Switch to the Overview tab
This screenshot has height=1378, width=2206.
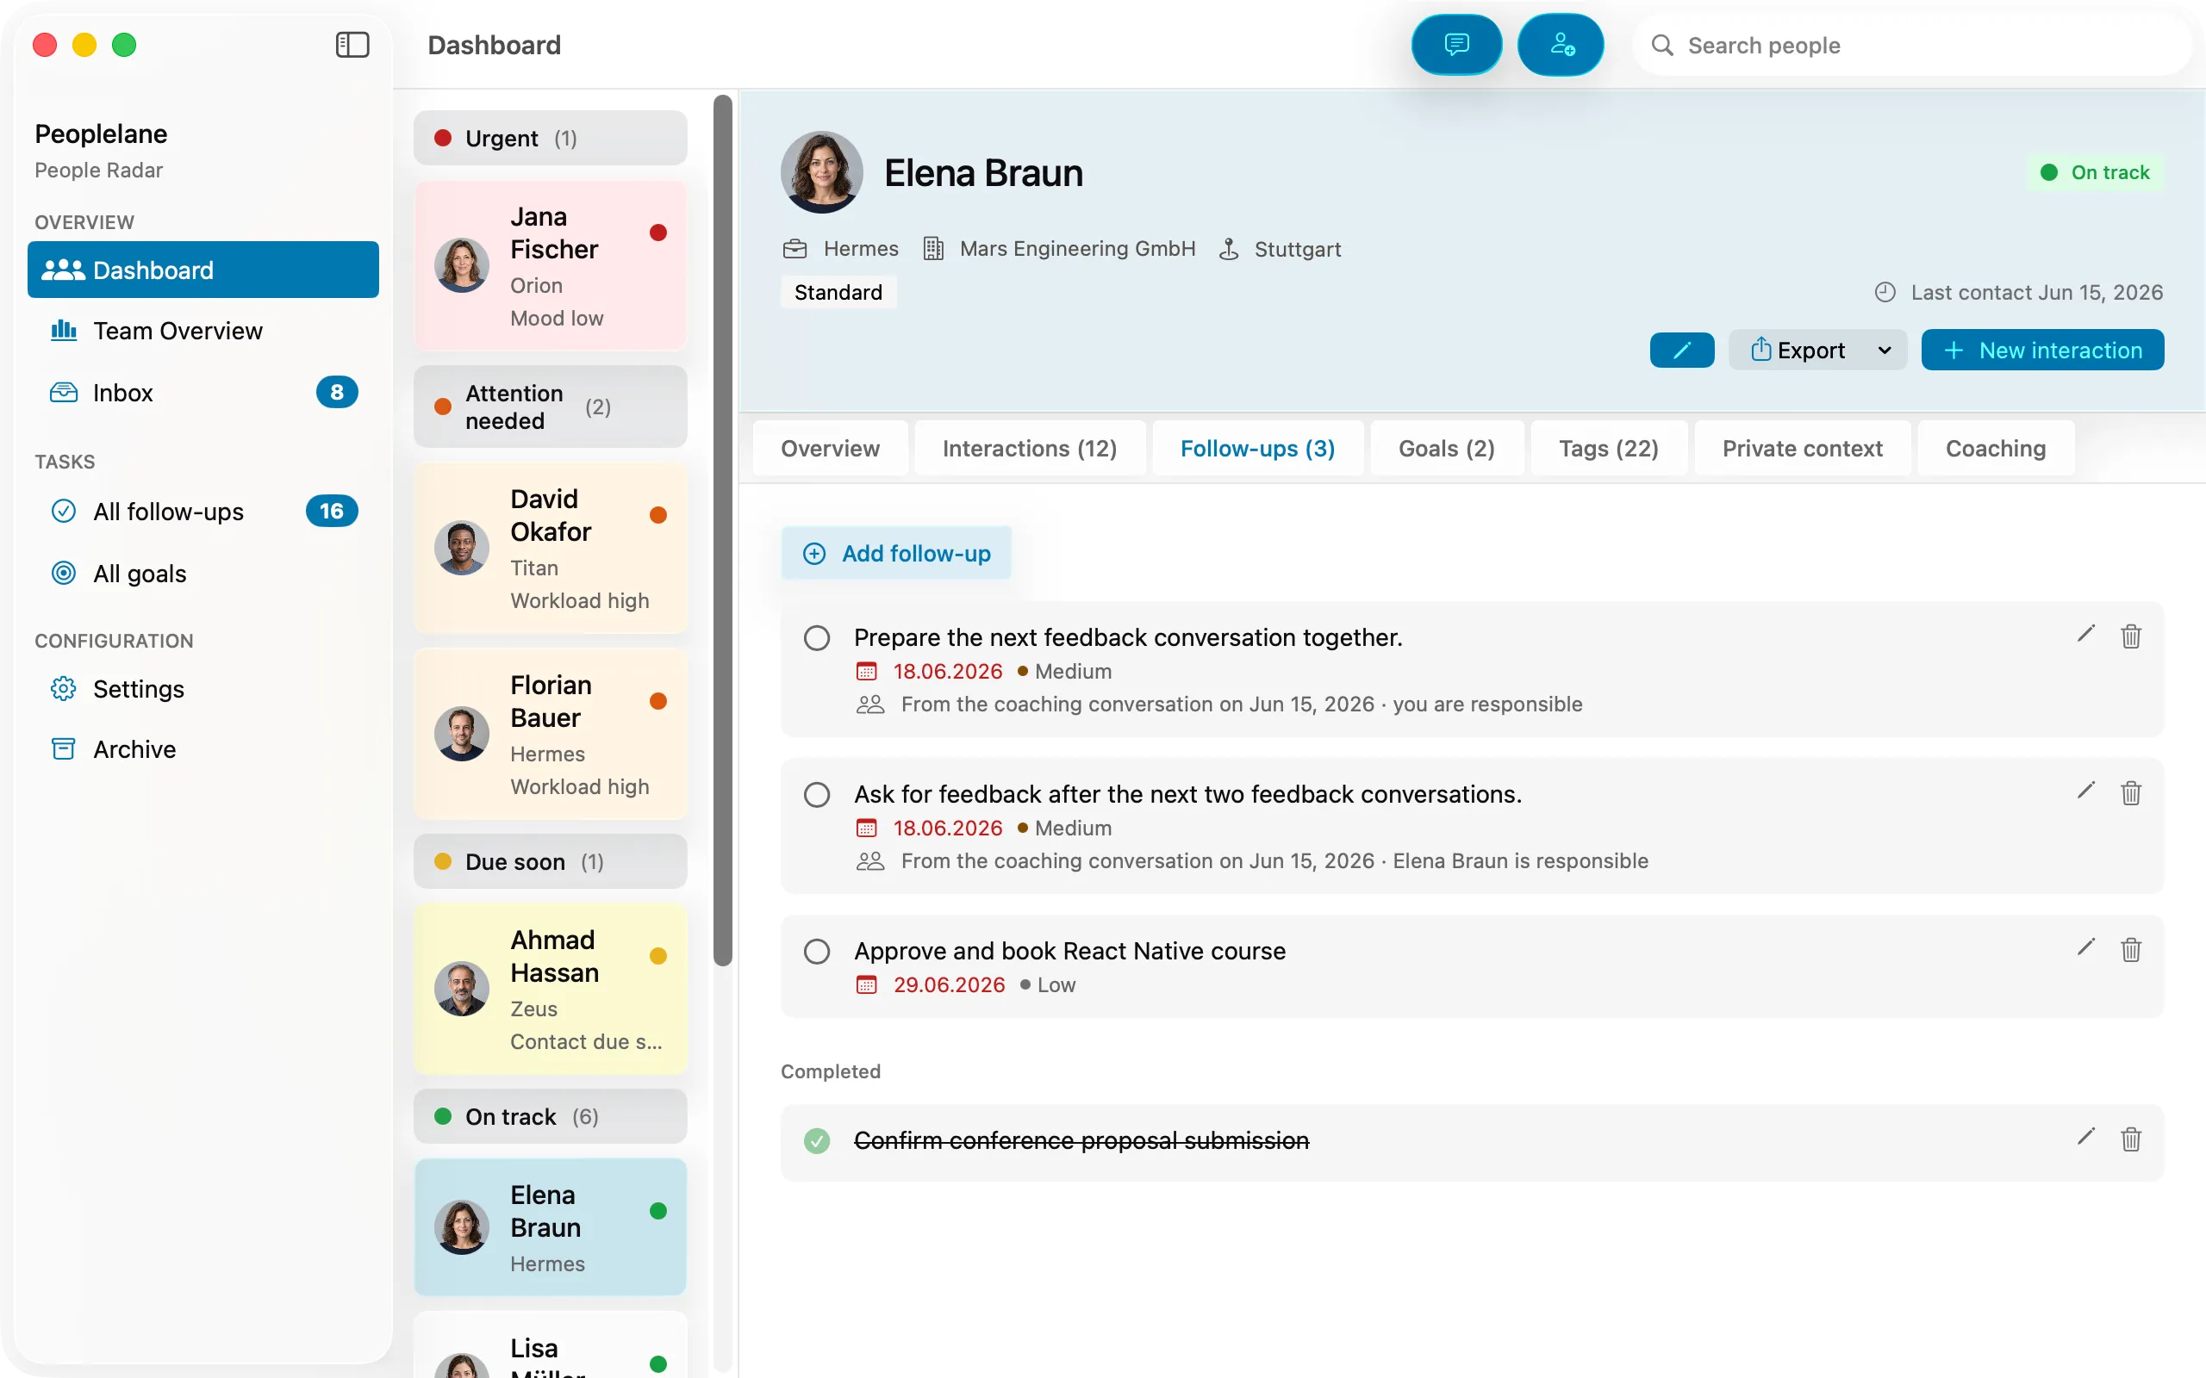(x=830, y=449)
